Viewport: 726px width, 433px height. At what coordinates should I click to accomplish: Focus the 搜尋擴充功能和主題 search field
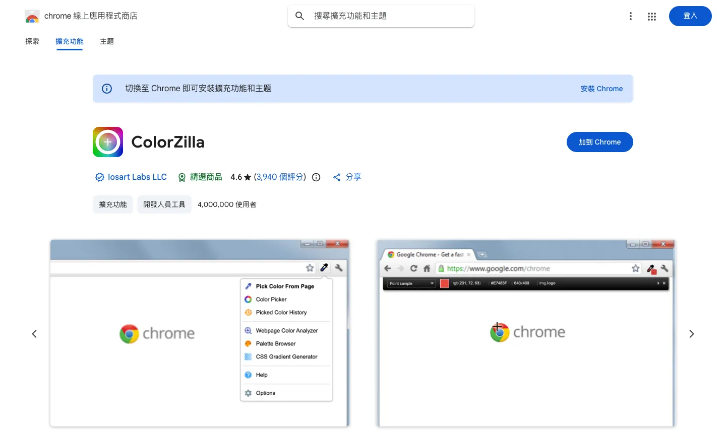point(381,16)
